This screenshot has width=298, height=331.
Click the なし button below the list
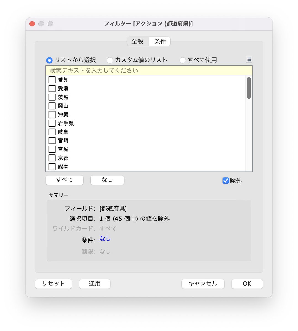(x=107, y=180)
